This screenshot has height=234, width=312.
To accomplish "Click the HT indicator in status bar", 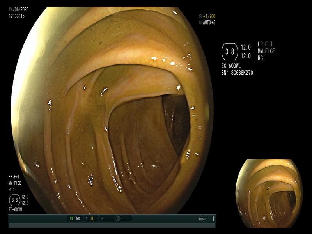I will [x=71, y=218].
